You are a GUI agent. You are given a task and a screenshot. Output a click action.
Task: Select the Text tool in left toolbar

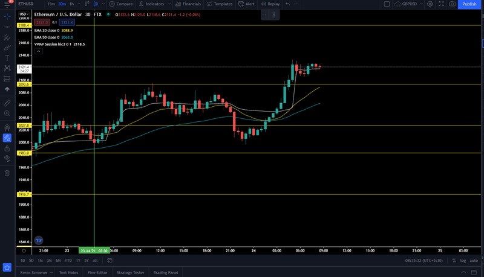7,58
